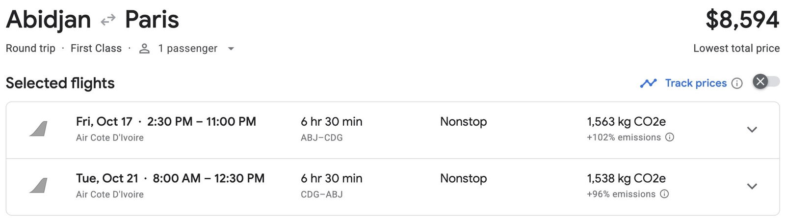Viewport: 785px width, 221px height.
Task: Click the CDG–ABJ route text
Action: (x=322, y=194)
